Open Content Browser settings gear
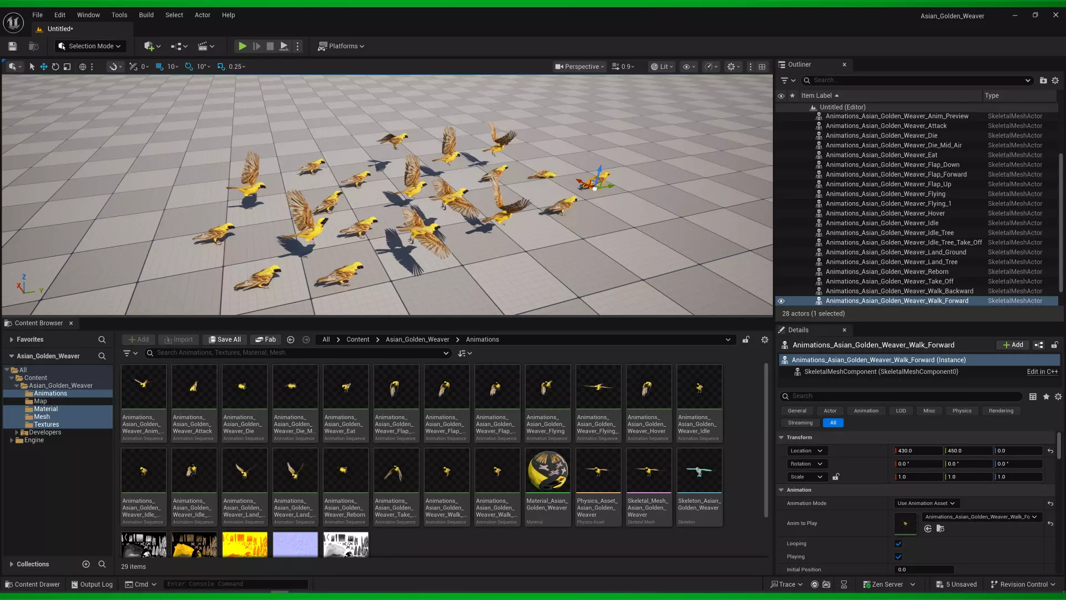Image resolution: width=1066 pixels, height=600 pixels. [x=765, y=339]
